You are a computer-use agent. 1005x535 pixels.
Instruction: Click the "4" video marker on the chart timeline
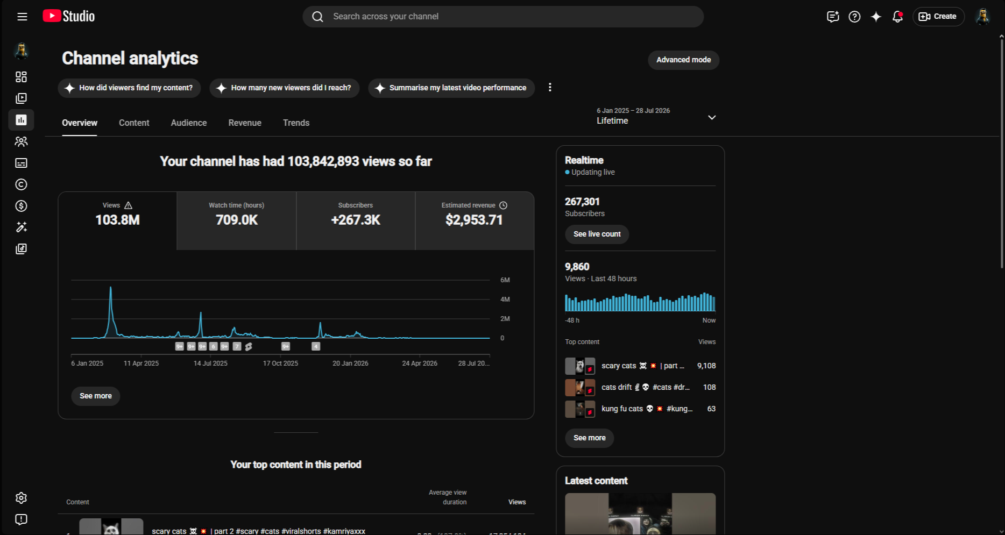pyautogui.click(x=316, y=347)
